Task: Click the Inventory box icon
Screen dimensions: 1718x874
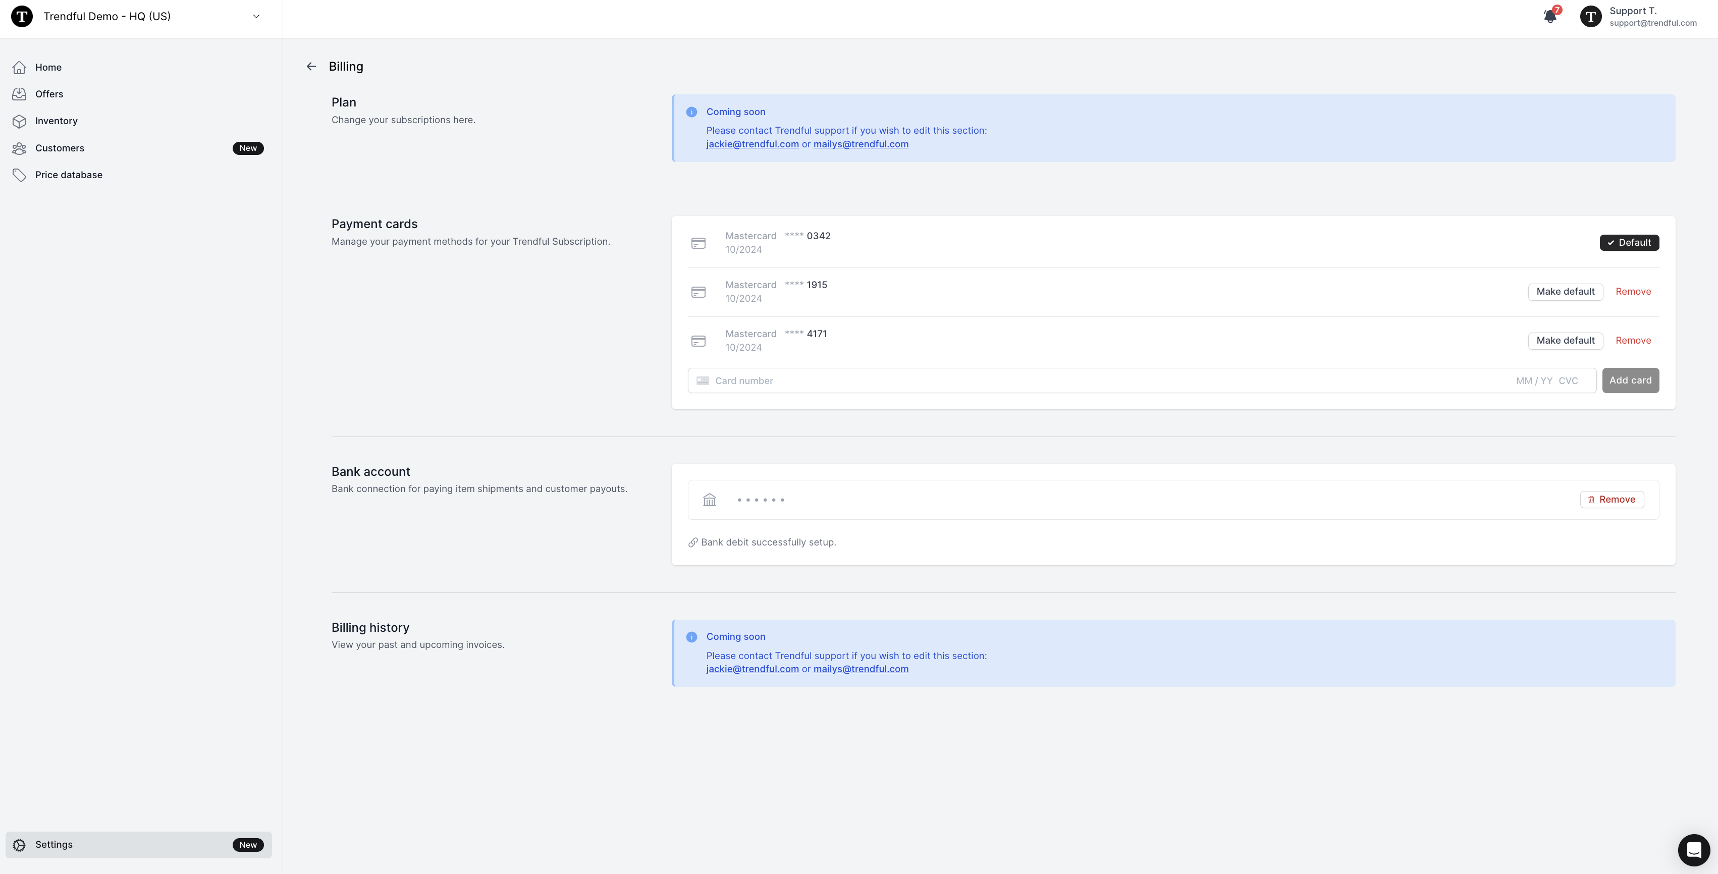Action: tap(19, 121)
